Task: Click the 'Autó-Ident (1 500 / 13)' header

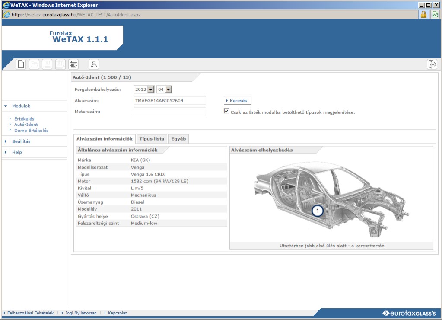Action: pos(102,77)
